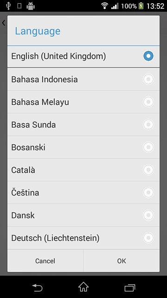Tap the Android home icon
Screen dimensions: 167x298
pos(83,287)
